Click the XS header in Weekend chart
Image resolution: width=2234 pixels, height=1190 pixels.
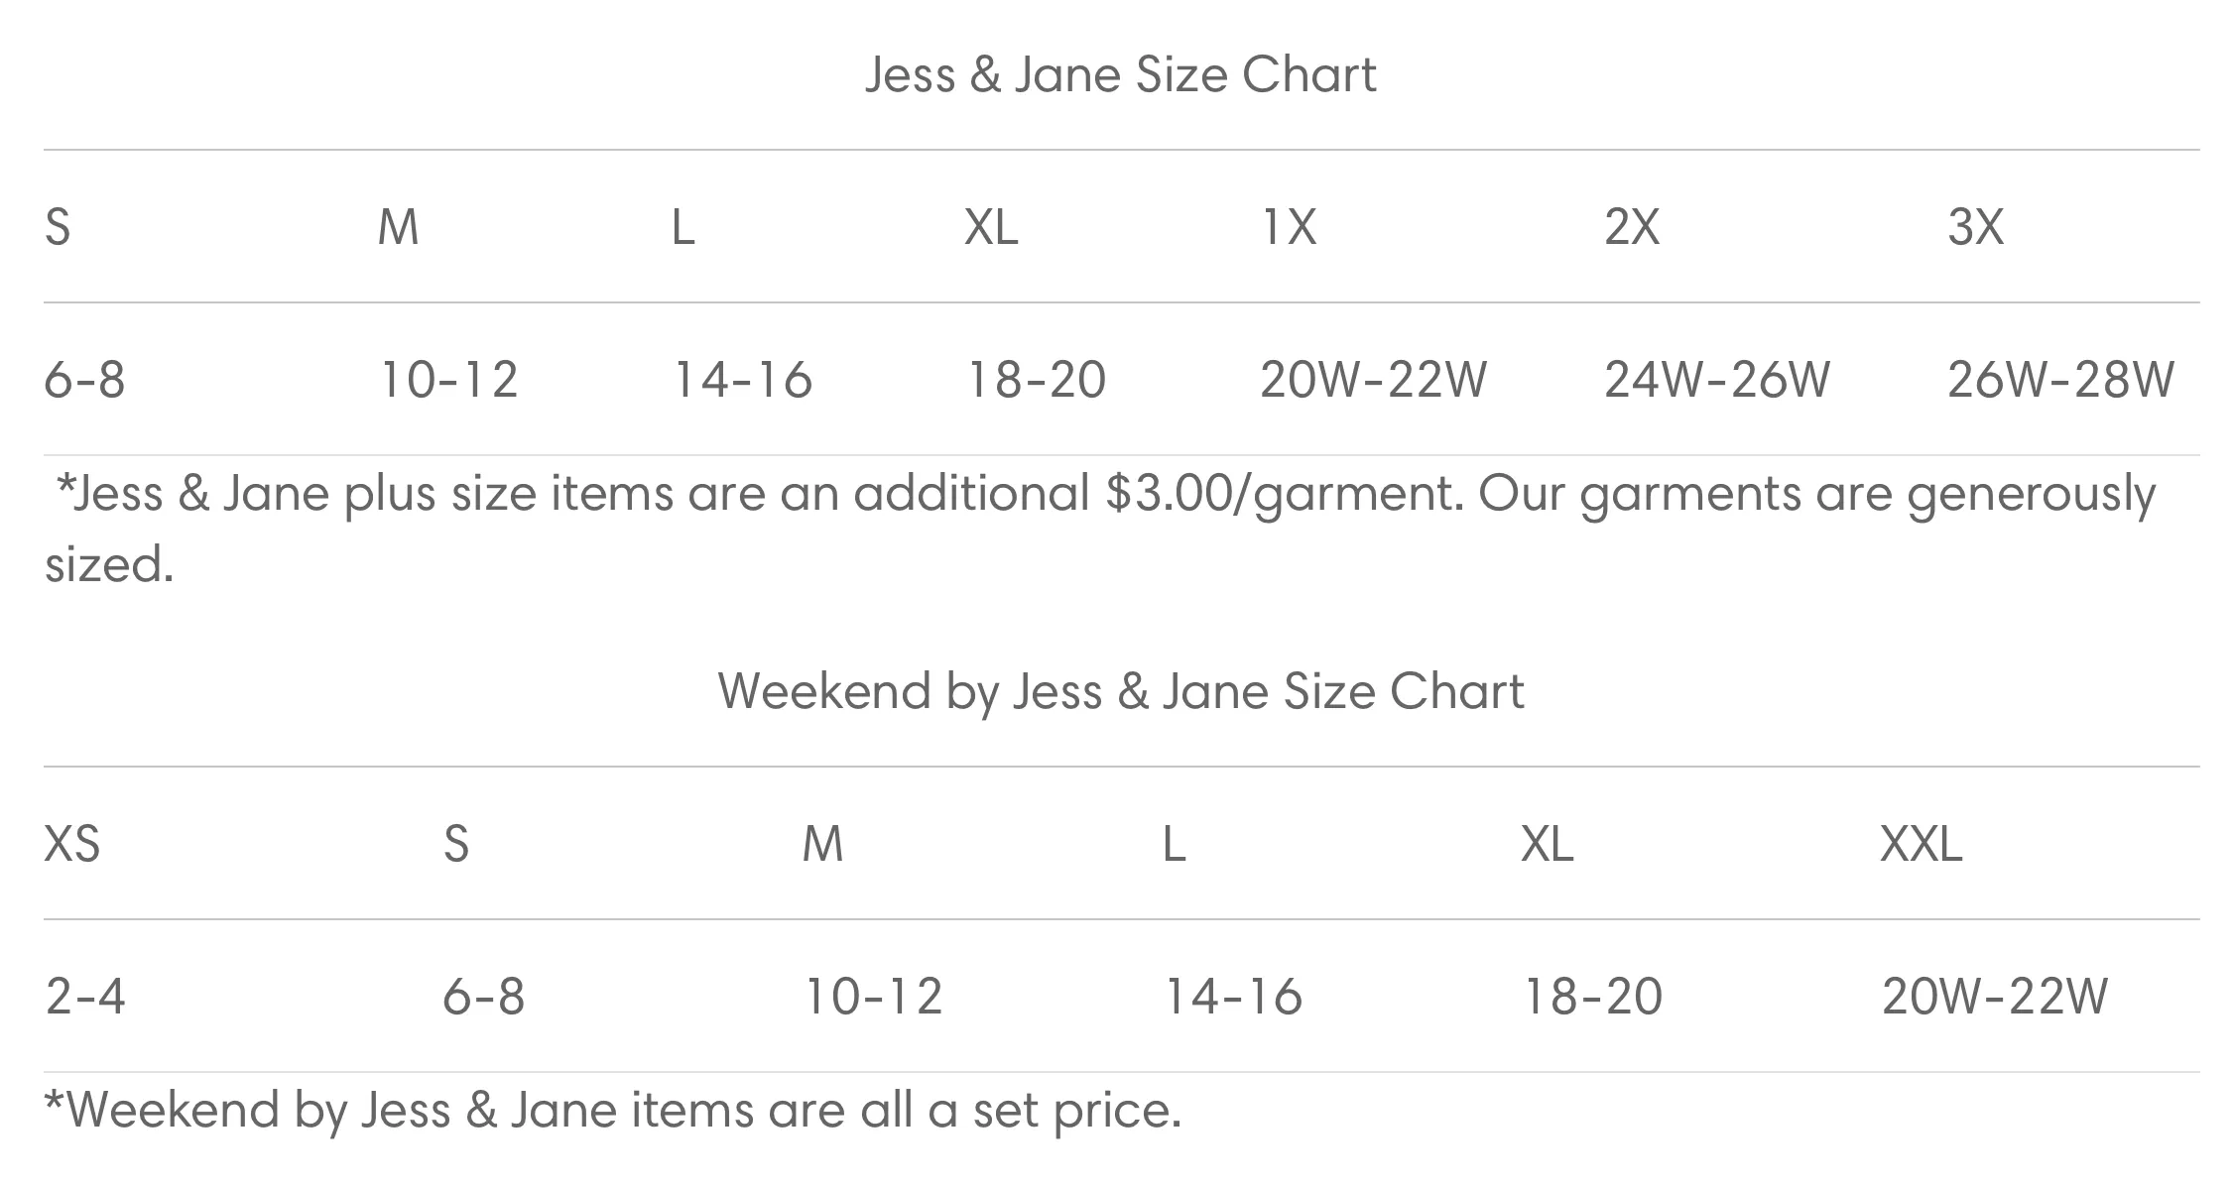(72, 844)
